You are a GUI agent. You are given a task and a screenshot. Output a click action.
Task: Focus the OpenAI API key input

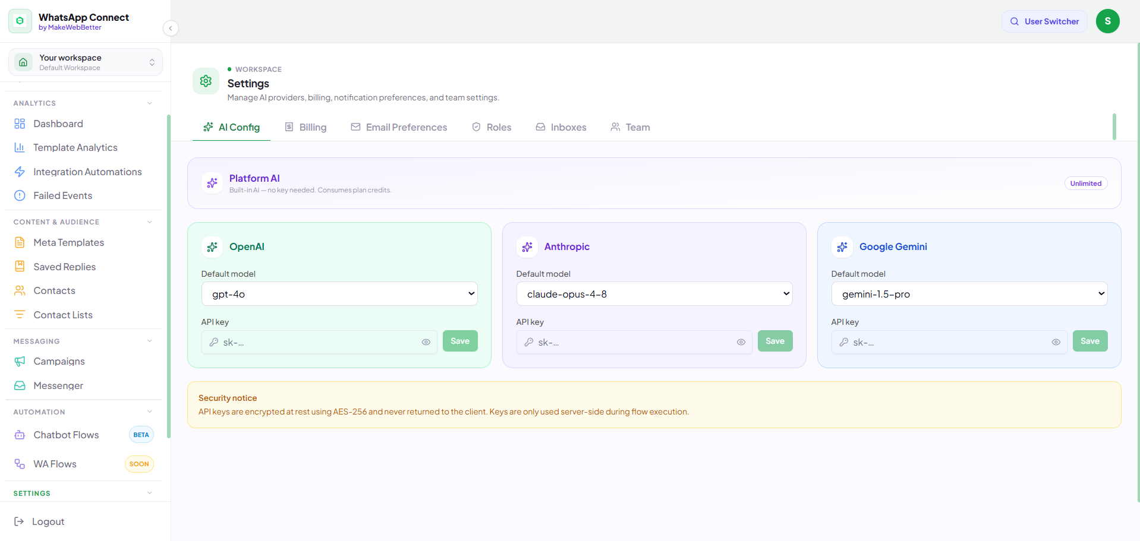tap(319, 342)
